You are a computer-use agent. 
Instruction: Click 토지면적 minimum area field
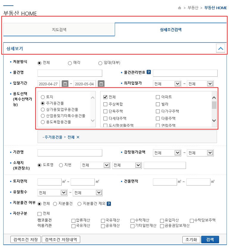coord(49,182)
